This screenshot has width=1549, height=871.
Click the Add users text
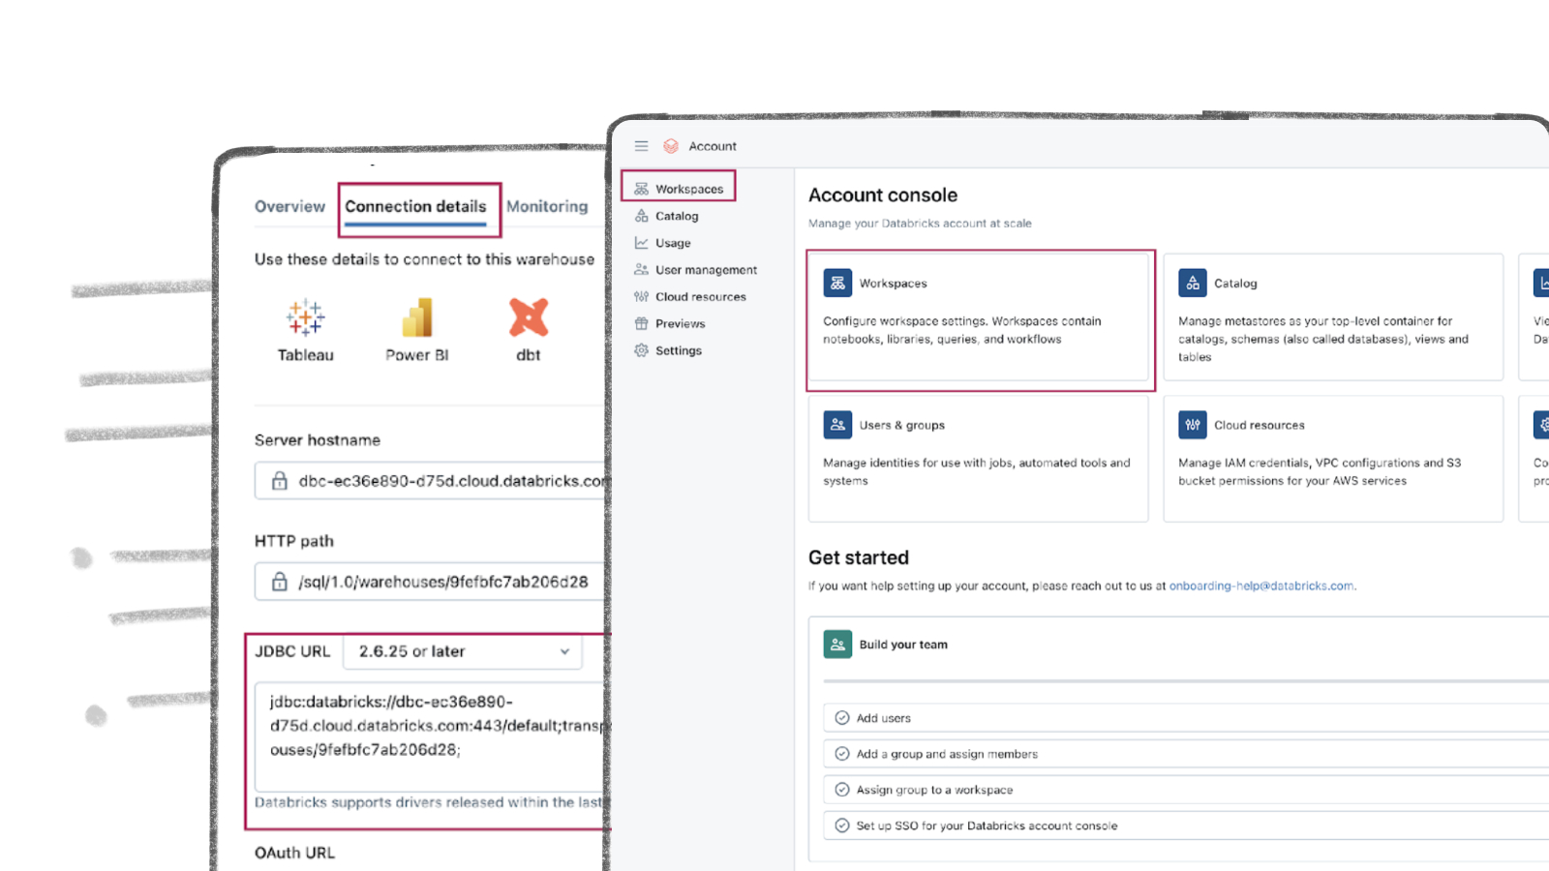point(883,718)
